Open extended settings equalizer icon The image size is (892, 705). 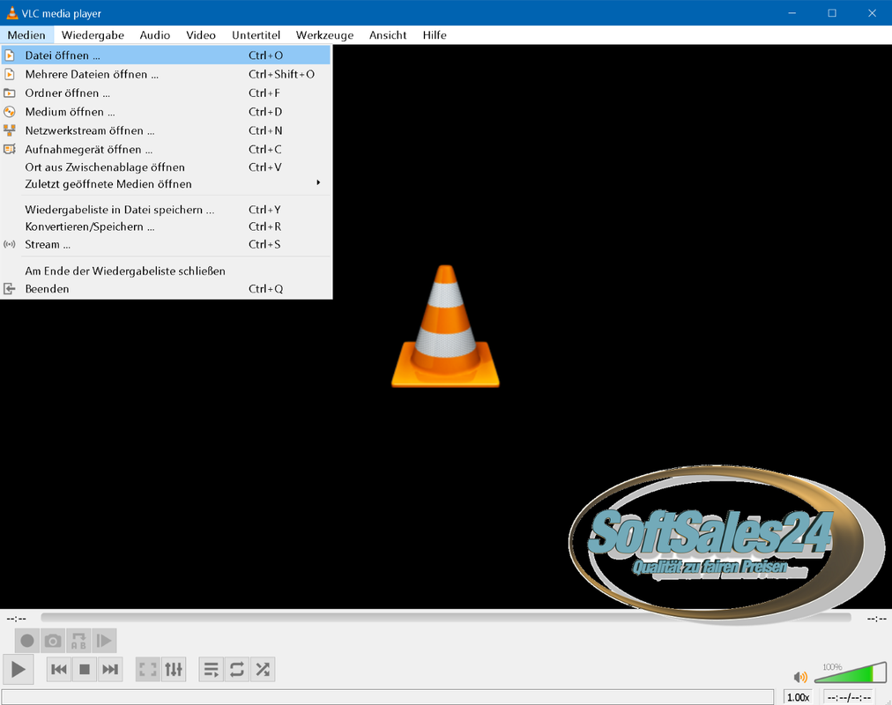pos(174,669)
